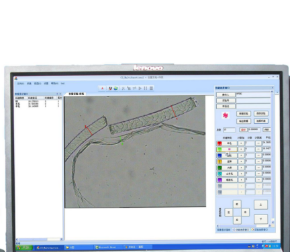Open the 采集 menu
Image resolution: width=290 pixels, height=252 pixels.
(x=29, y=83)
